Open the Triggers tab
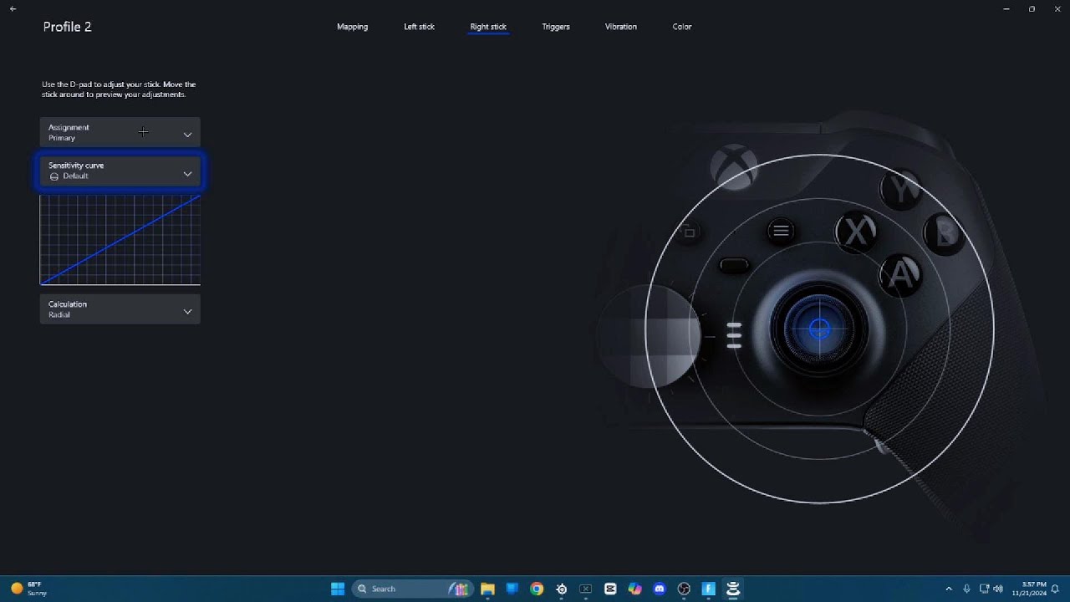The height and width of the screenshot is (602, 1070). click(556, 27)
